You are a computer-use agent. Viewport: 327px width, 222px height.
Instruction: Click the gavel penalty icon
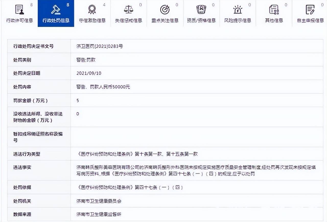56,10
